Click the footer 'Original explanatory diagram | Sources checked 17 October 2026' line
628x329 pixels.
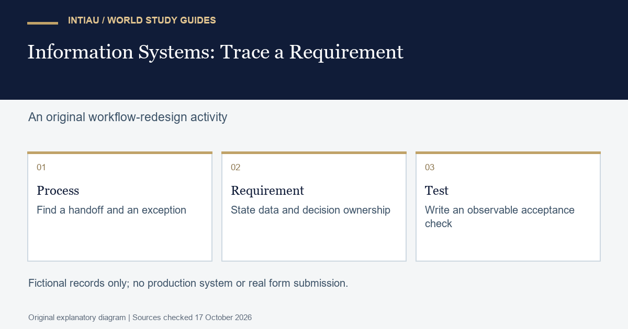click(140, 318)
